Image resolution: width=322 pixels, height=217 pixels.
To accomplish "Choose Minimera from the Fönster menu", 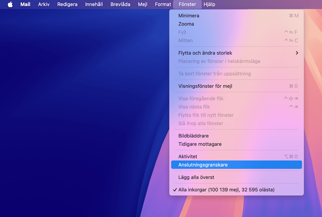I will (x=236, y=16).
